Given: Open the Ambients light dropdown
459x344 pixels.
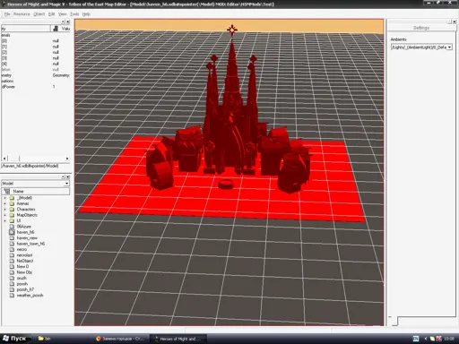Looking at the screenshot, I should [449, 47].
